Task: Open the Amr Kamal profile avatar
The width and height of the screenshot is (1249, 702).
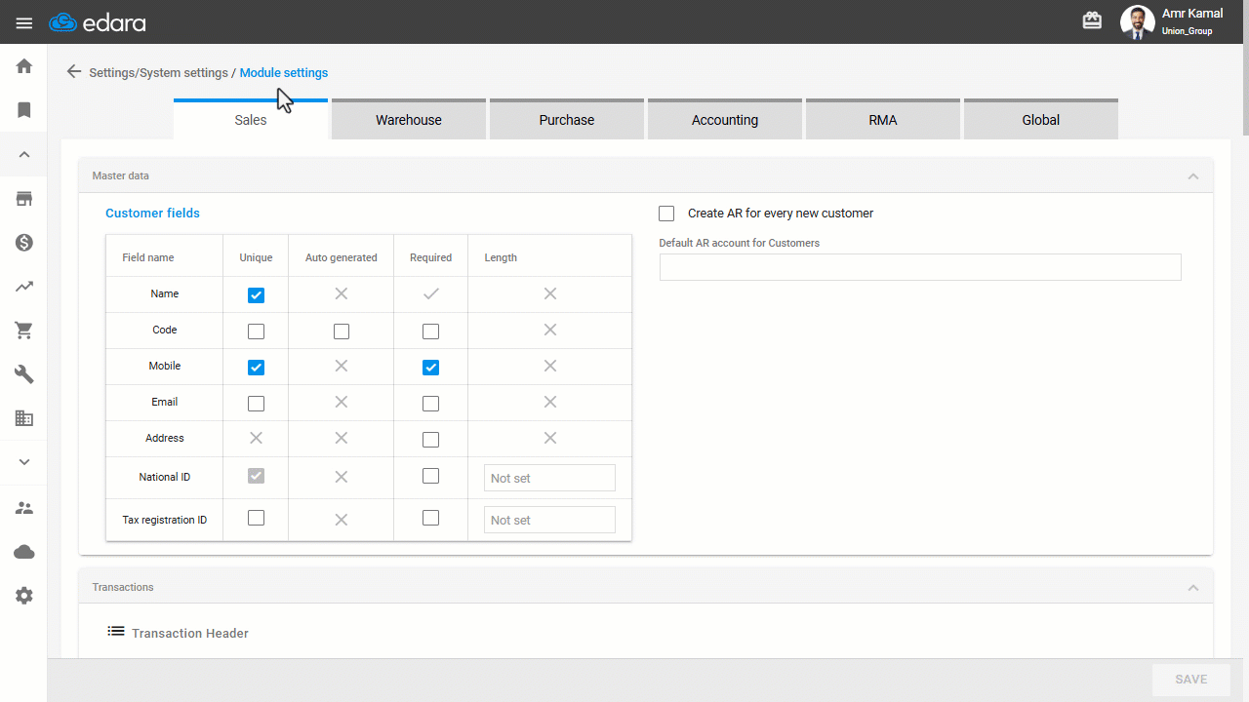Action: [1137, 21]
